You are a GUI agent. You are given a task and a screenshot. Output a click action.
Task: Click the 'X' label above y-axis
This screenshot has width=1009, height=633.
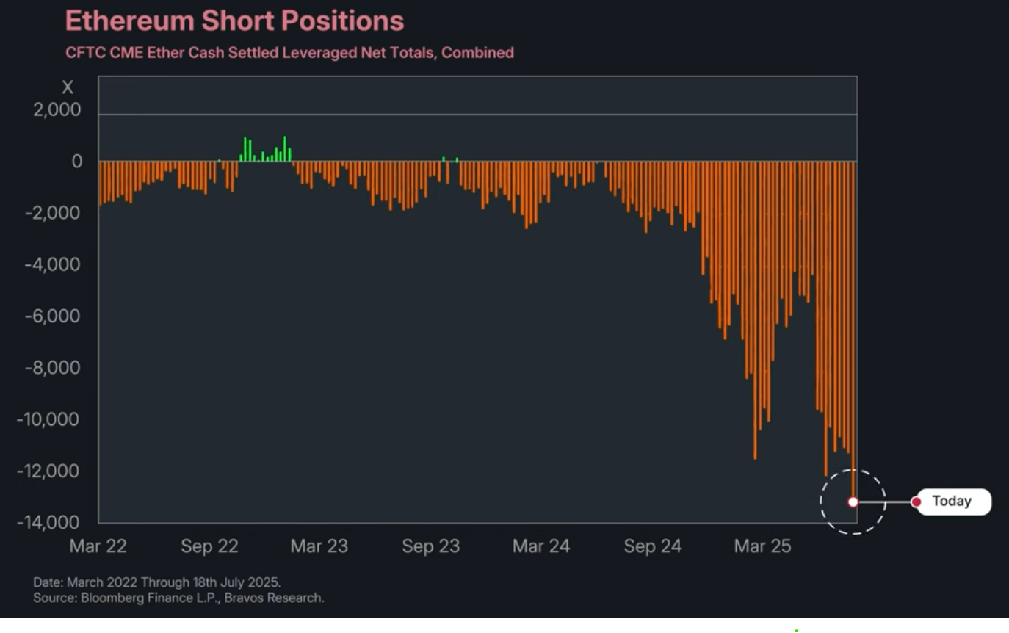click(x=68, y=88)
